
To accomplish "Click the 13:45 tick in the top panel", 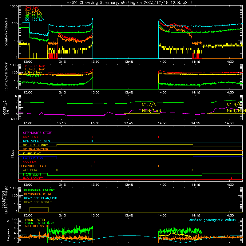I will 129,62.
